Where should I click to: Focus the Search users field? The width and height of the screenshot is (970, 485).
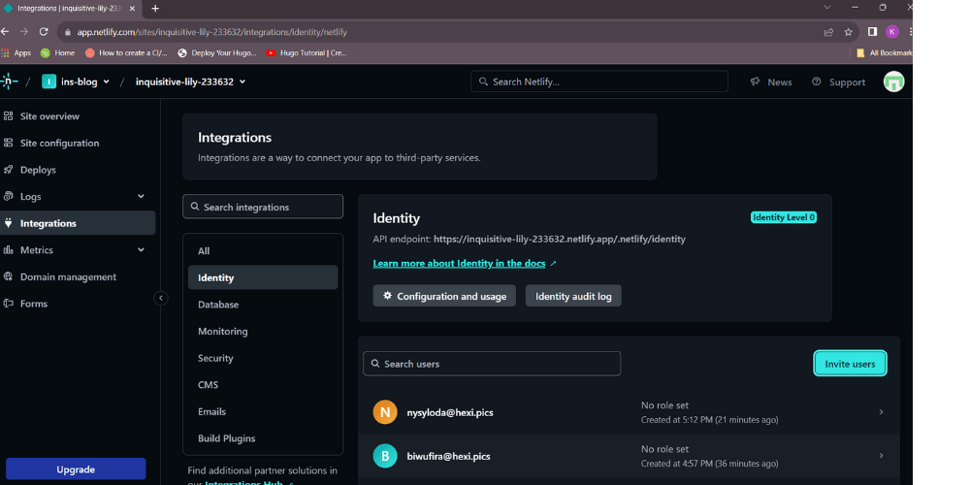coord(492,363)
